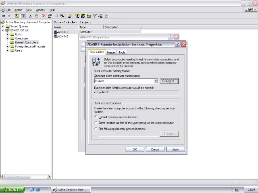The width and height of the screenshot is (258, 193).
Task: Click the filter funnel toolbar icon
Action: pyautogui.click(x=95, y=16)
